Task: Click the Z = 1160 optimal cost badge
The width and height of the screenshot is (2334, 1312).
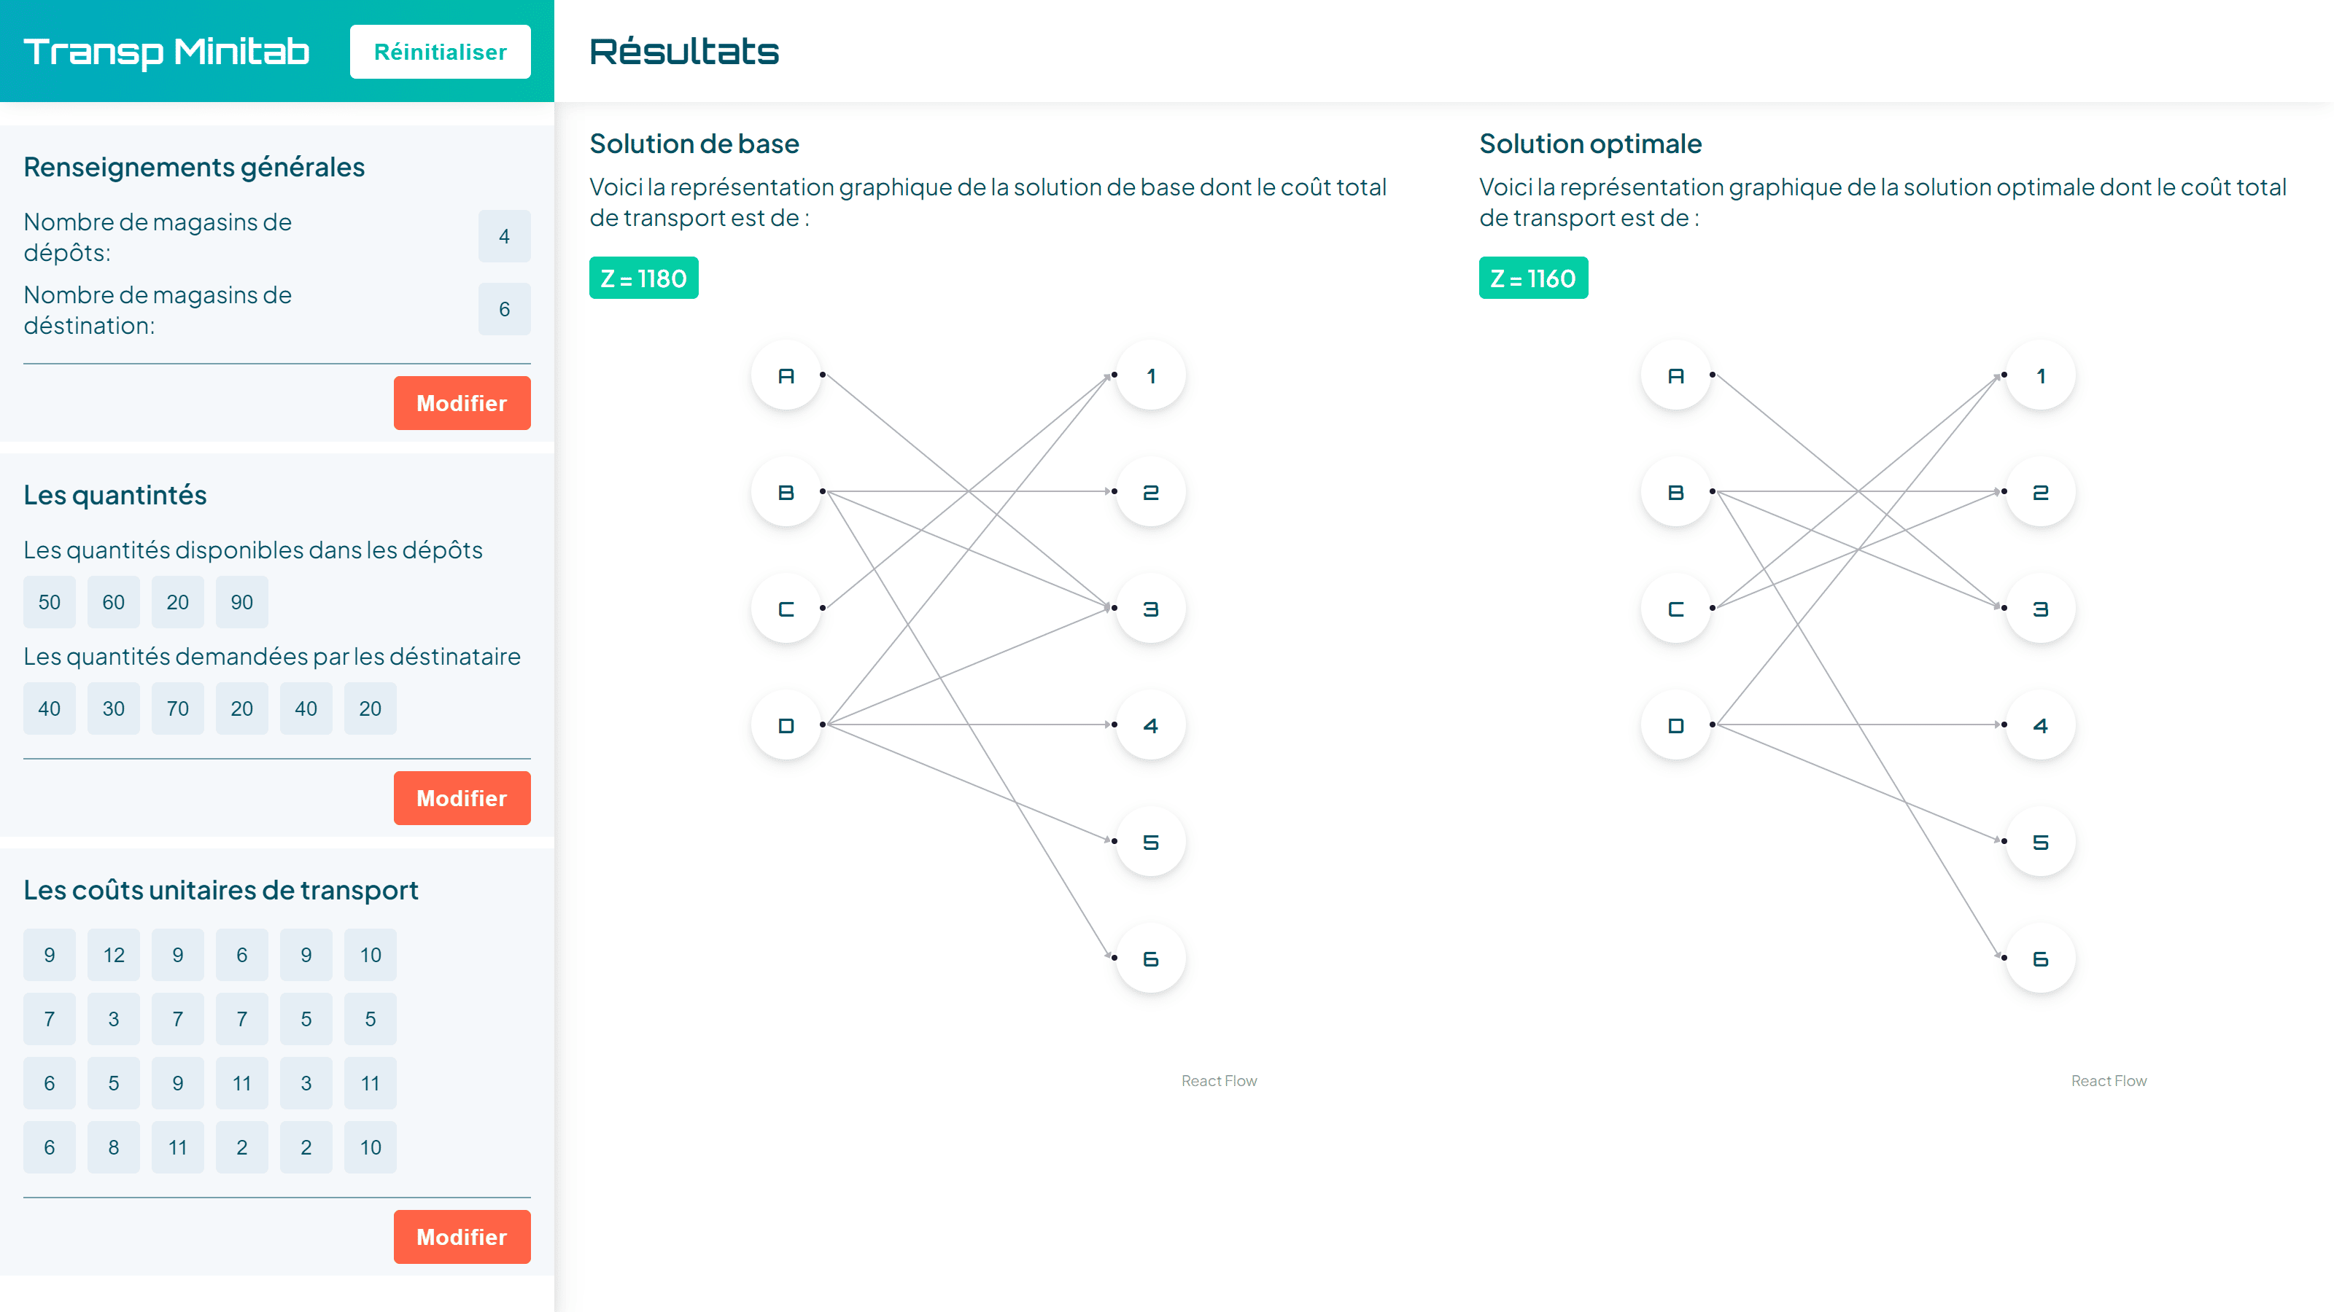Action: pyautogui.click(x=1533, y=278)
